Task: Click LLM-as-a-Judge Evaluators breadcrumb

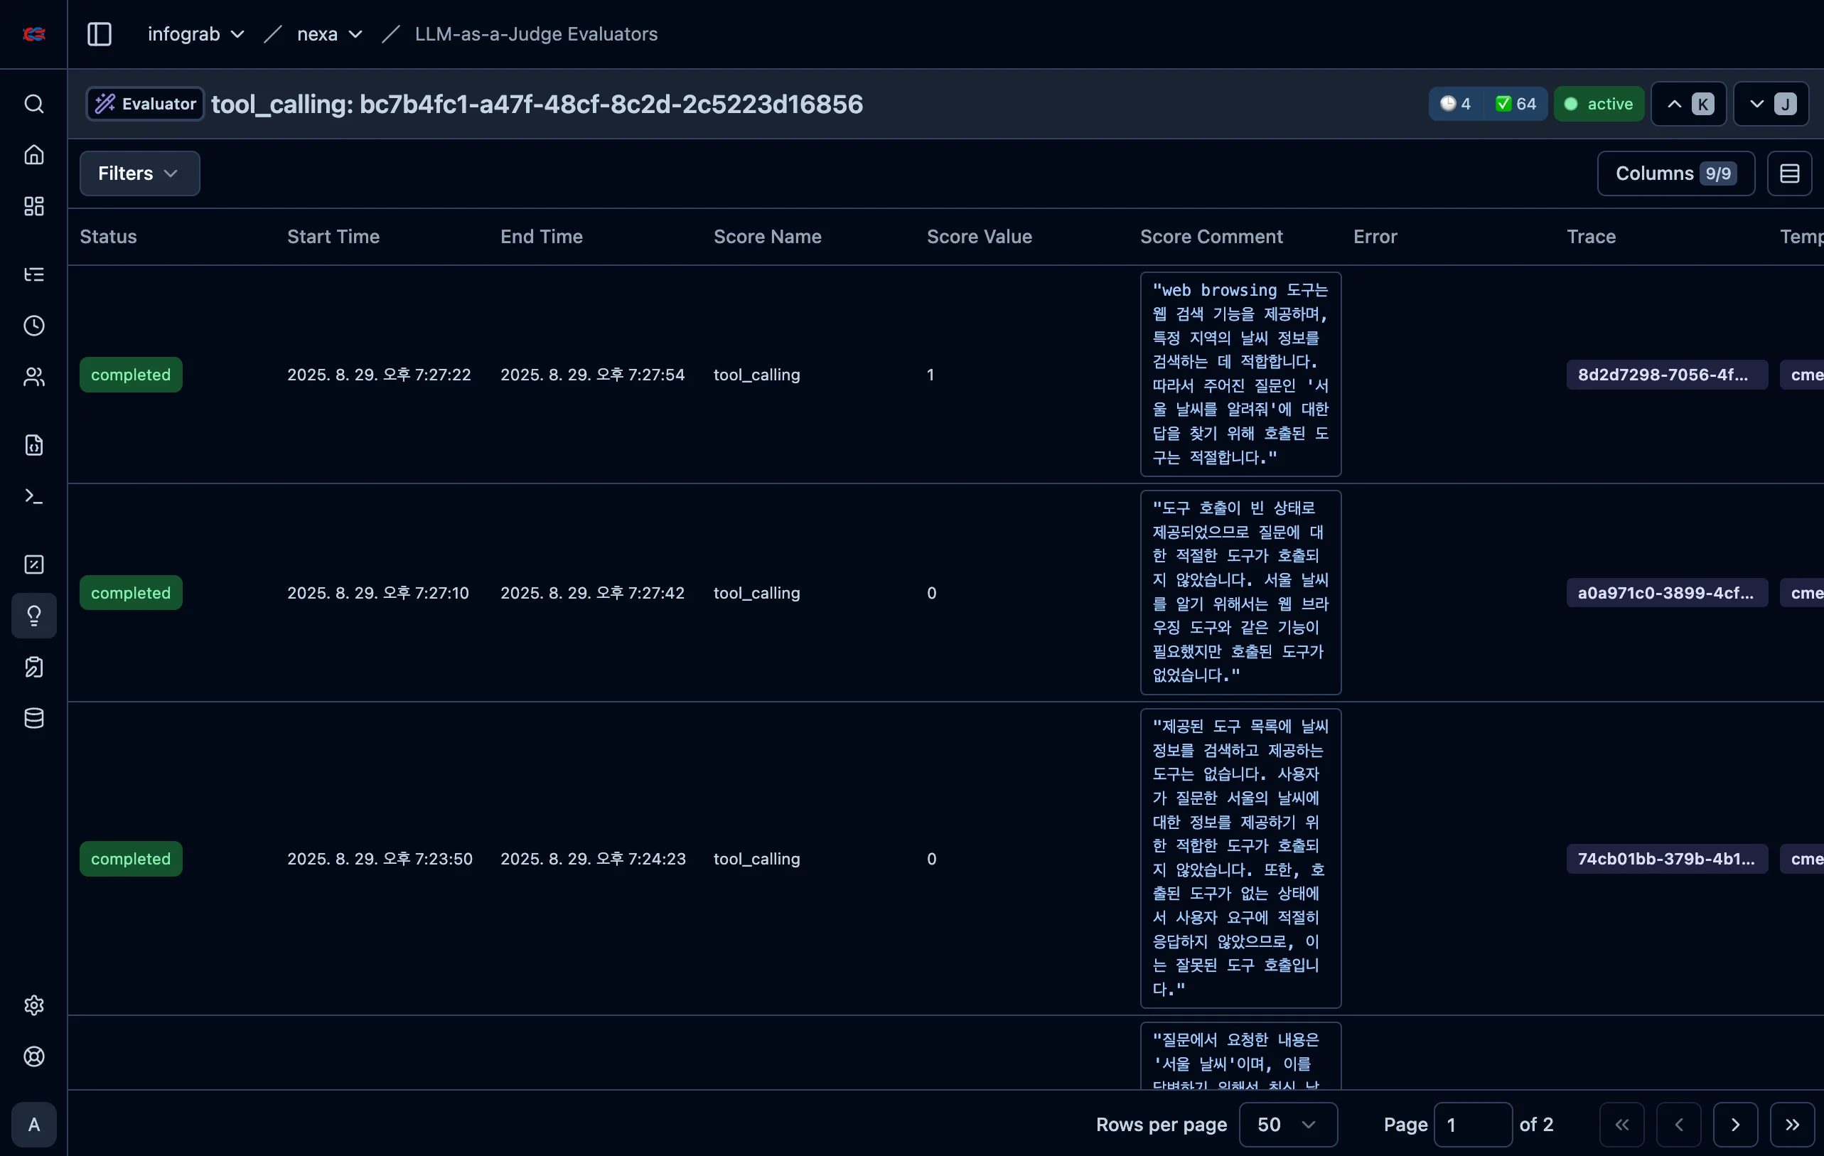Action: 535,34
